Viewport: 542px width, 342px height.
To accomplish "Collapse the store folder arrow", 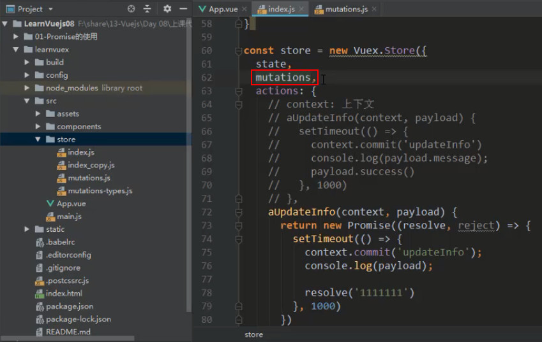I will tap(38, 139).
